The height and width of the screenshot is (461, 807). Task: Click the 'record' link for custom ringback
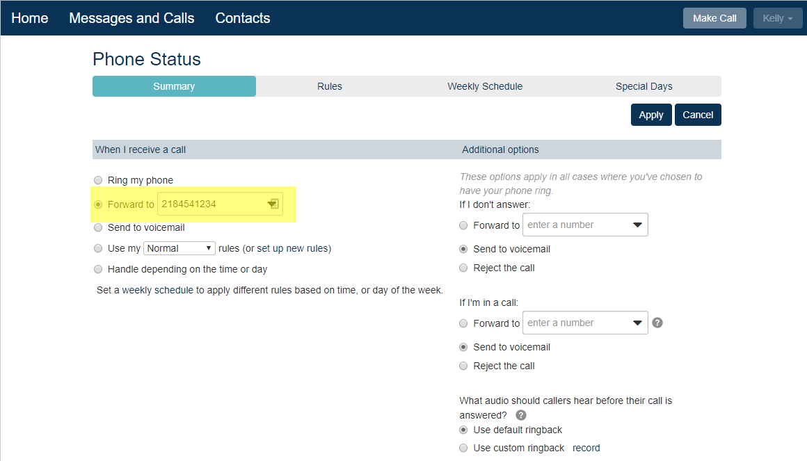[x=586, y=448]
